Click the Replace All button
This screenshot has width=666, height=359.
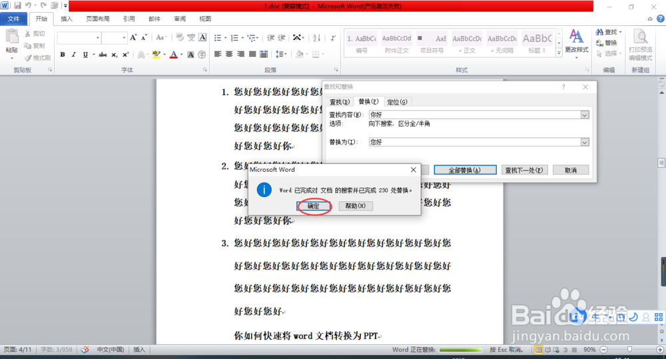click(465, 170)
